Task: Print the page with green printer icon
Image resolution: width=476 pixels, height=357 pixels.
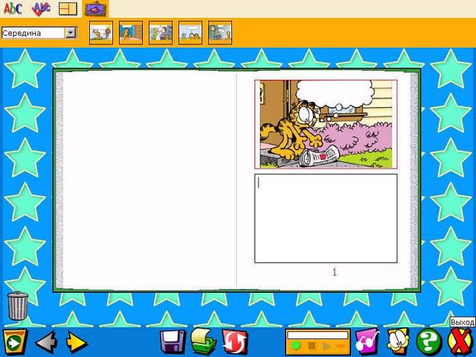Action: coord(204,342)
